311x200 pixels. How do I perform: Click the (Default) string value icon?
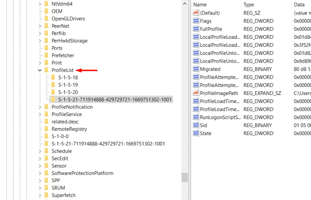(x=196, y=13)
